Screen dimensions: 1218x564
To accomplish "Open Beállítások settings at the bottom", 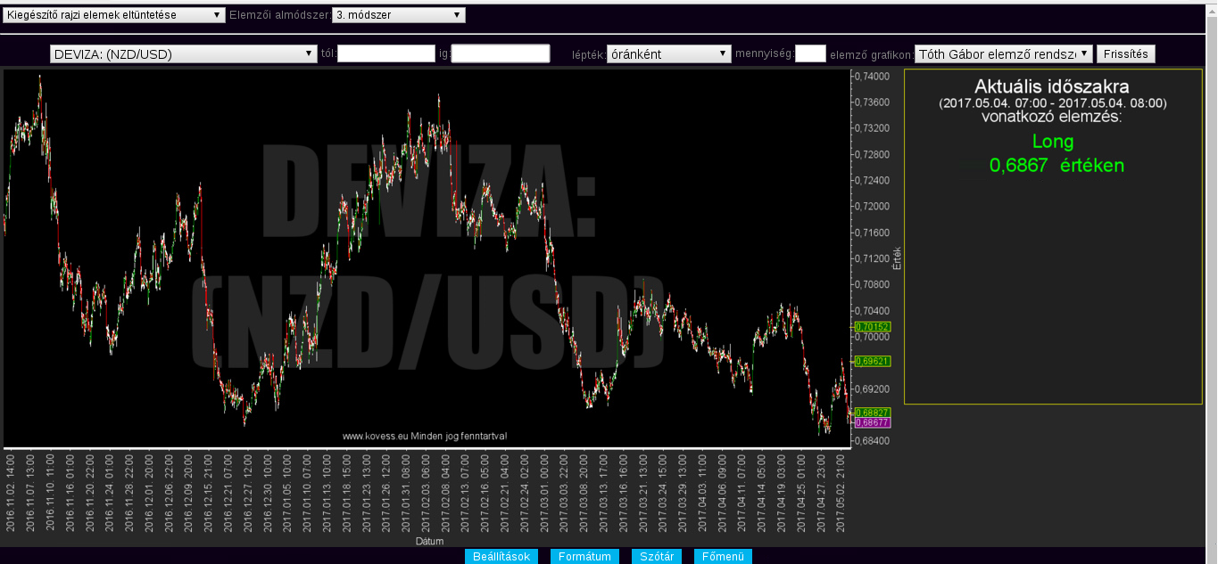I will click(x=501, y=557).
